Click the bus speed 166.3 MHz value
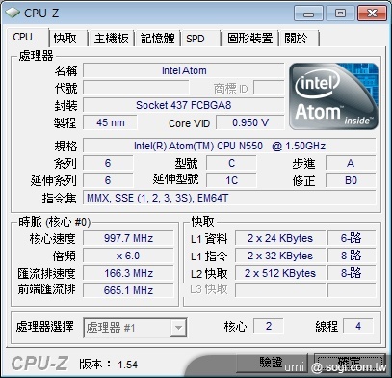The height and width of the screenshot is (378, 392). (128, 273)
